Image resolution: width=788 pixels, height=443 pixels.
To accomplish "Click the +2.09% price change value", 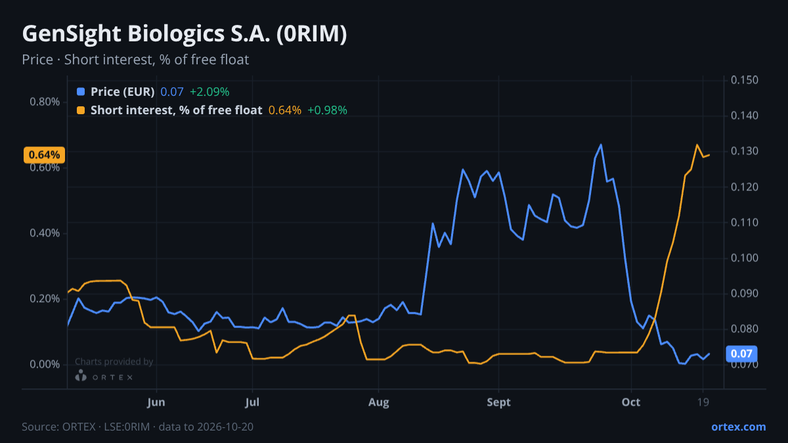I will tap(209, 92).
